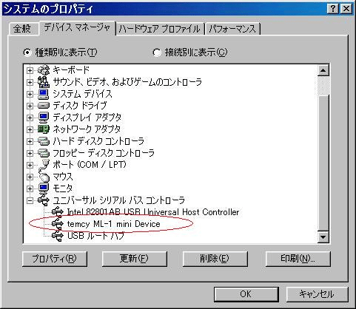The width and height of the screenshot is (356, 309).
Task: Click the title bar help question mark button
Action: tap(333, 9)
